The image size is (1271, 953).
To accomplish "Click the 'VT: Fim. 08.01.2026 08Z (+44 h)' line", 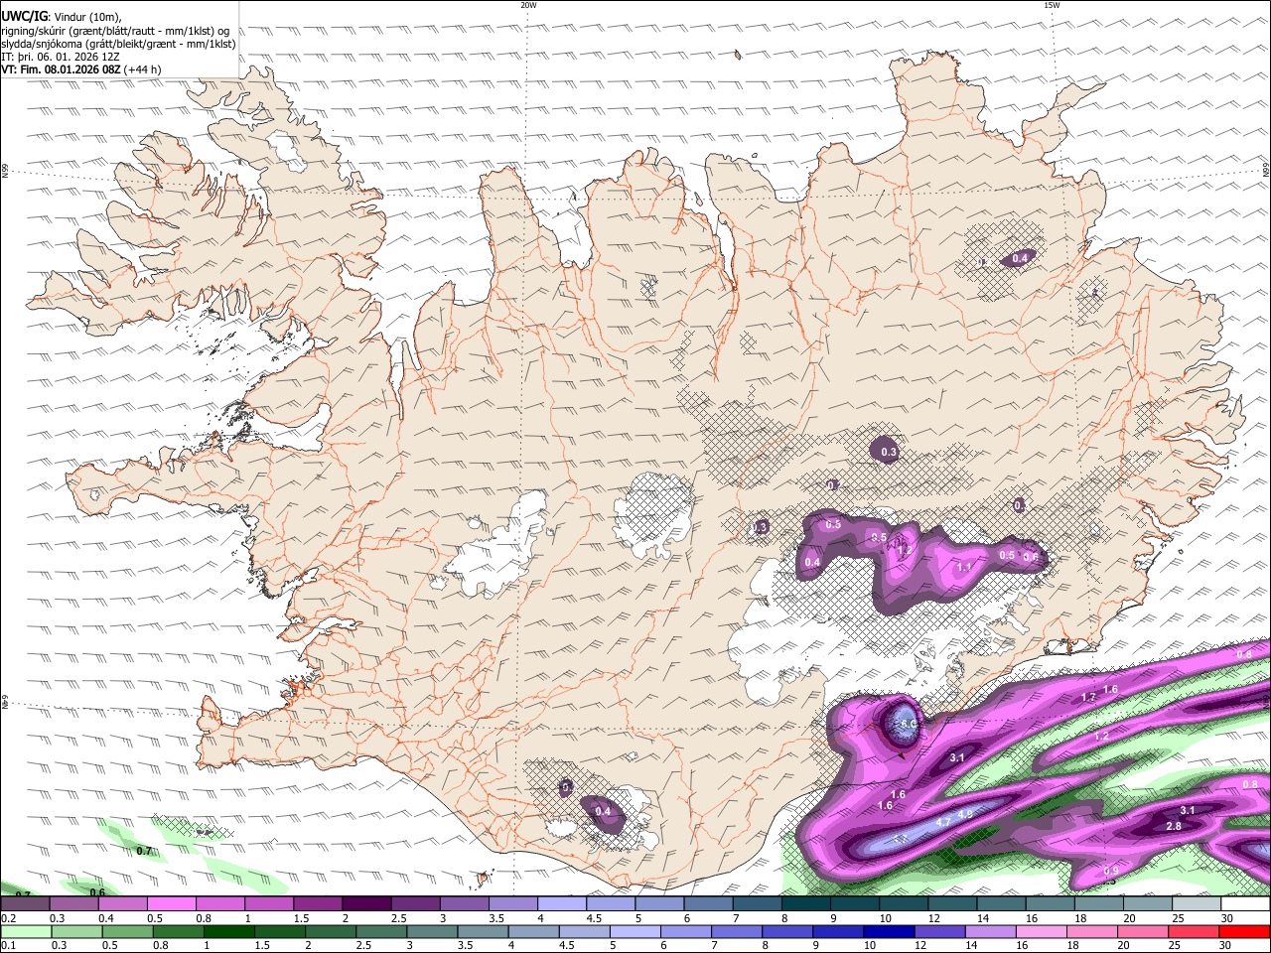I will pyautogui.click(x=81, y=70).
